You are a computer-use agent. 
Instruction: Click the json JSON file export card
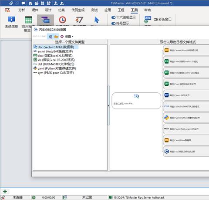(x=186, y=95)
